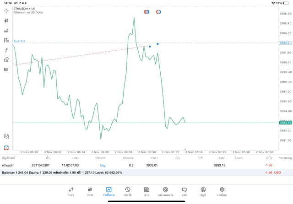The width and height of the screenshot is (293, 204).
Task: Tap the chart zoom magnifier icon
Action: pyautogui.click(x=6, y=136)
